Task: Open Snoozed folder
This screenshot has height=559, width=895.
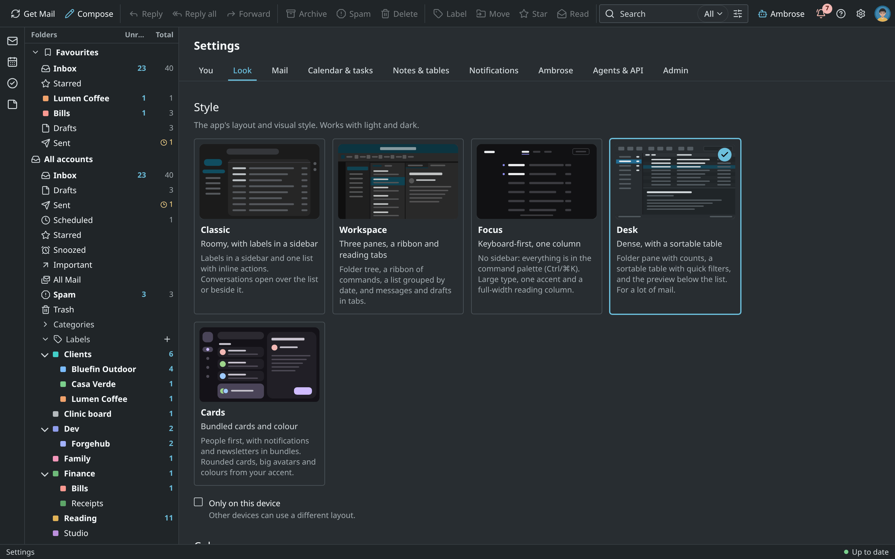Action: [x=102, y=250]
